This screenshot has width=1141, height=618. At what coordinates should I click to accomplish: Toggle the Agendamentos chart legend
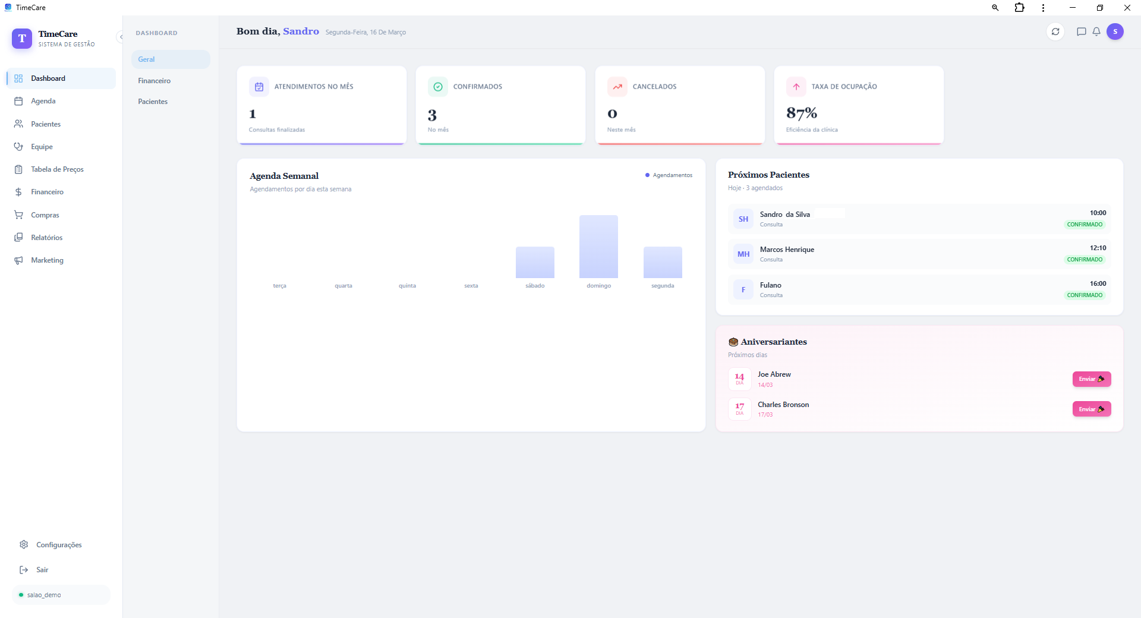coord(668,175)
